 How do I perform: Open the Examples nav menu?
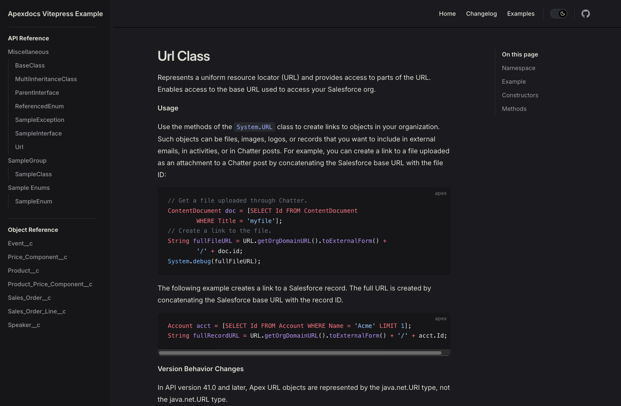click(521, 14)
